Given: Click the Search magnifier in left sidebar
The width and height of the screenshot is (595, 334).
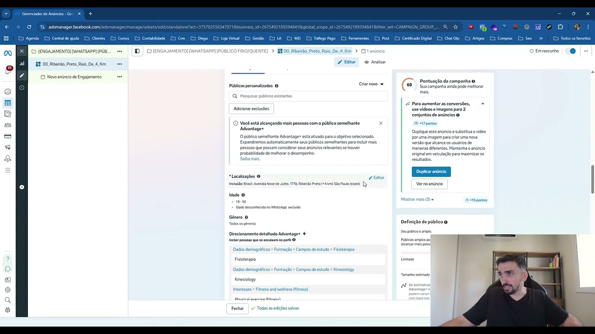Looking at the screenshot, I should click(x=8, y=300).
